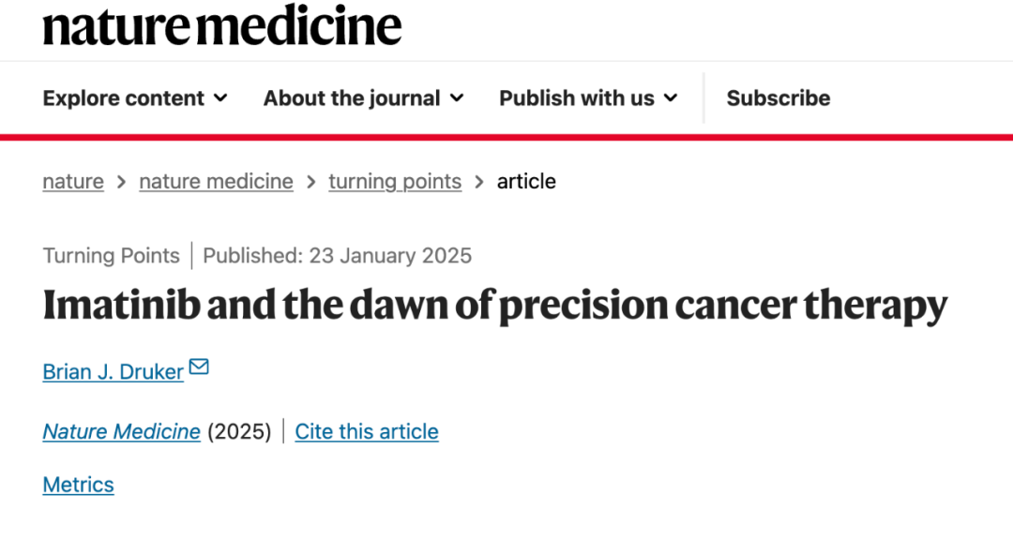The width and height of the screenshot is (1013, 539).
Task: Click breadcrumb arrow after nature link
Action: [x=121, y=182]
